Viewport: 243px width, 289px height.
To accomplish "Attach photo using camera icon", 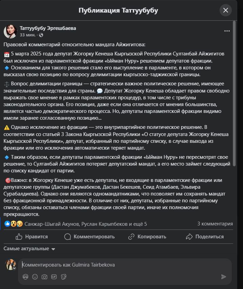I will click(x=44, y=277).
